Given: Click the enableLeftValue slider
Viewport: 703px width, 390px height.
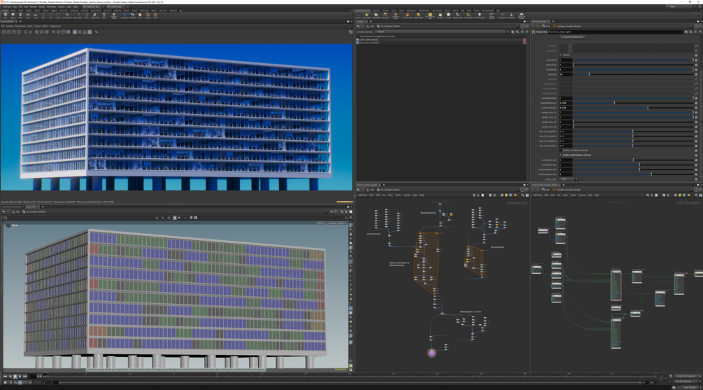Looking at the screenshot, I should tap(634, 108).
